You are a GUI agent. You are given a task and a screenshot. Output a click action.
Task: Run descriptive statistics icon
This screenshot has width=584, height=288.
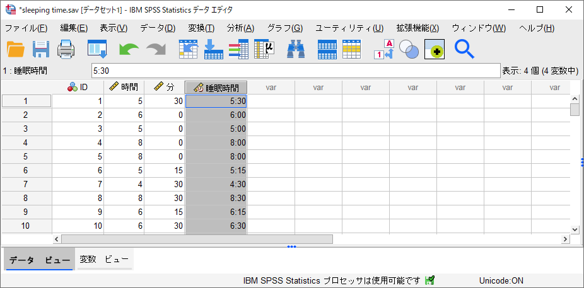(x=264, y=49)
